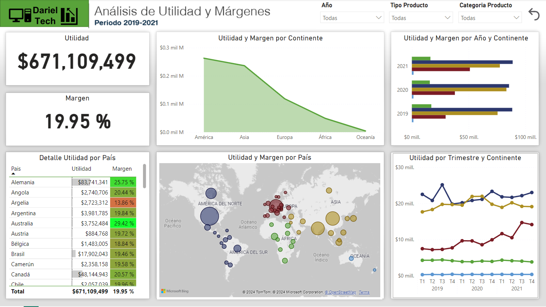Click the ascending sort arrow under Pais
This screenshot has height=307, width=546.
pos(13,174)
